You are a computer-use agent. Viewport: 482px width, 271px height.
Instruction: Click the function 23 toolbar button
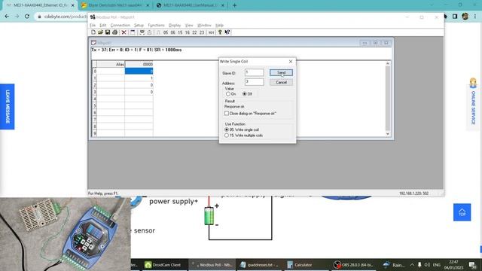[x=202, y=32]
